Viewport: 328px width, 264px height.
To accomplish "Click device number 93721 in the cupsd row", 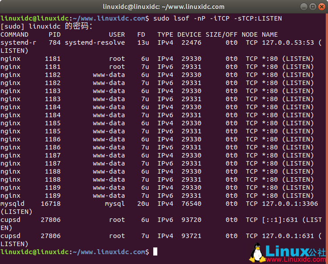I will [x=191, y=236].
